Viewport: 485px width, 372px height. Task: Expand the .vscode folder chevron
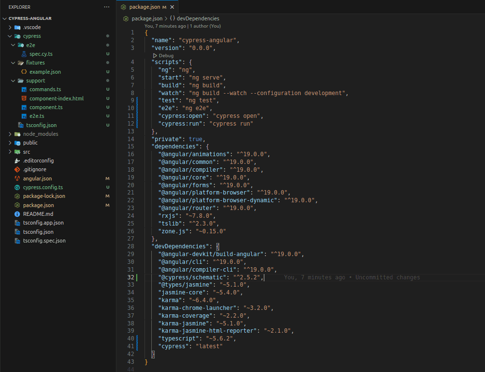(10, 27)
